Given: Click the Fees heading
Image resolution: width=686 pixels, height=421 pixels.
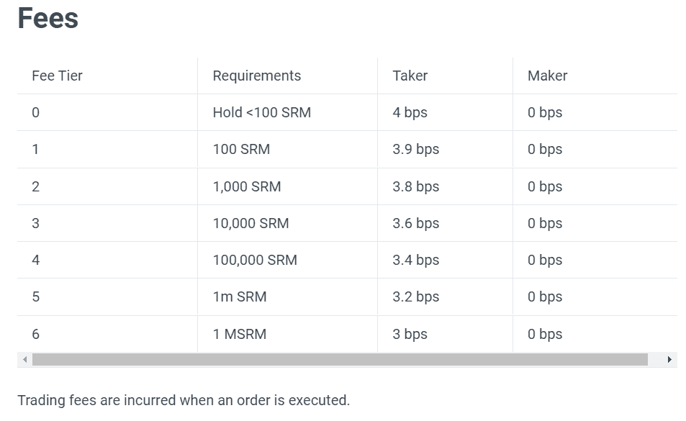Looking at the screenshot, I should click(x=48, y=18).
